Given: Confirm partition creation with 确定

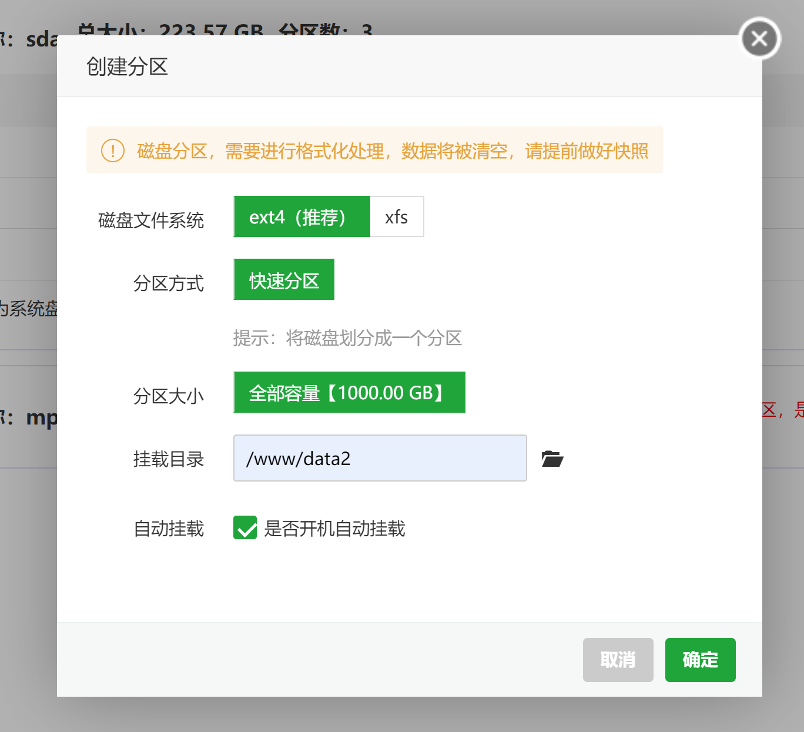Looking at the screenshot, I should pos(700,660).
